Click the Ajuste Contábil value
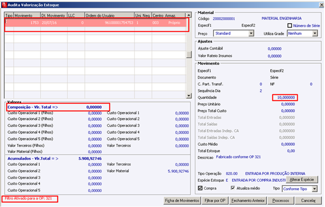The width and height of the screenshot is (325, 207). tap(274, 49)
